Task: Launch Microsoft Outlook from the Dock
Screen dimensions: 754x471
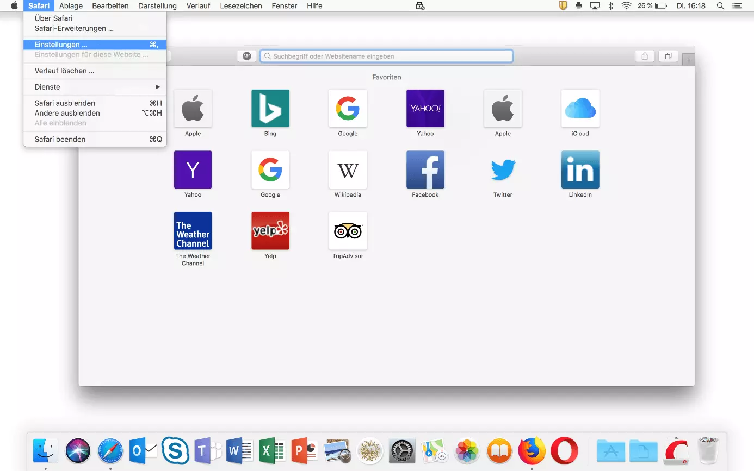Action: (x=143, y=450)
